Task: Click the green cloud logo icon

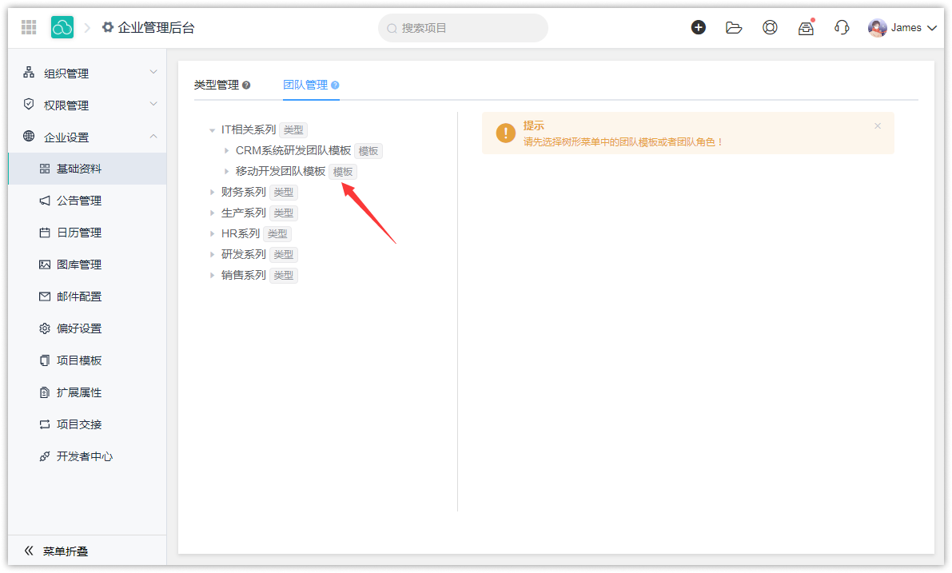Action: click(62, 28)
